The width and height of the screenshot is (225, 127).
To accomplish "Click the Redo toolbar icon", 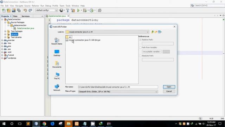I will point(30,10).
